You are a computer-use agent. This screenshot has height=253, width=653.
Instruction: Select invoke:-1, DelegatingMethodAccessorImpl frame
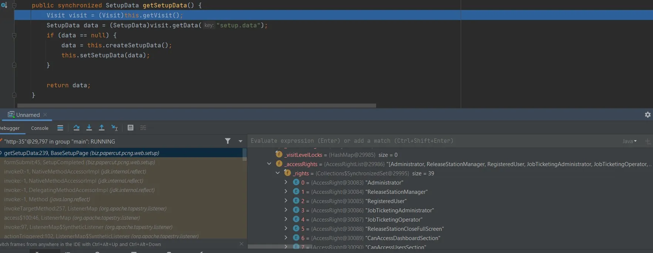(121, 190)
